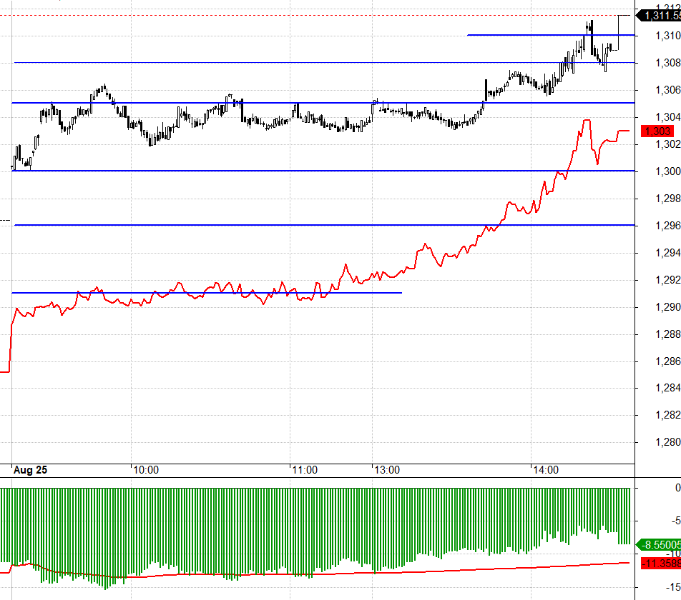
Task: Select the Aug 25 date label
Action: (30, 470)
